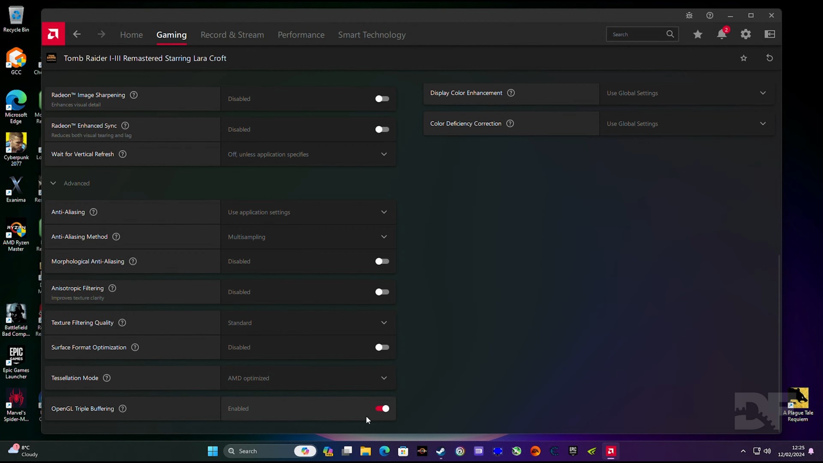This screenshot has height=463, width=823.
Task: Open favorites star in top bar
Action: pyautogui.click(x=698, y=34)
